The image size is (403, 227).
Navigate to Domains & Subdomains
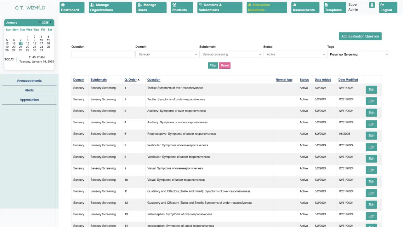point(220,8)
